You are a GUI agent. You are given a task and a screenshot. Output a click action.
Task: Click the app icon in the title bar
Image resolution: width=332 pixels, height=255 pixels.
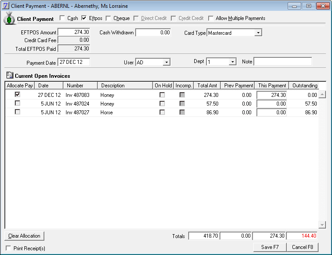(x=5, y=6)
